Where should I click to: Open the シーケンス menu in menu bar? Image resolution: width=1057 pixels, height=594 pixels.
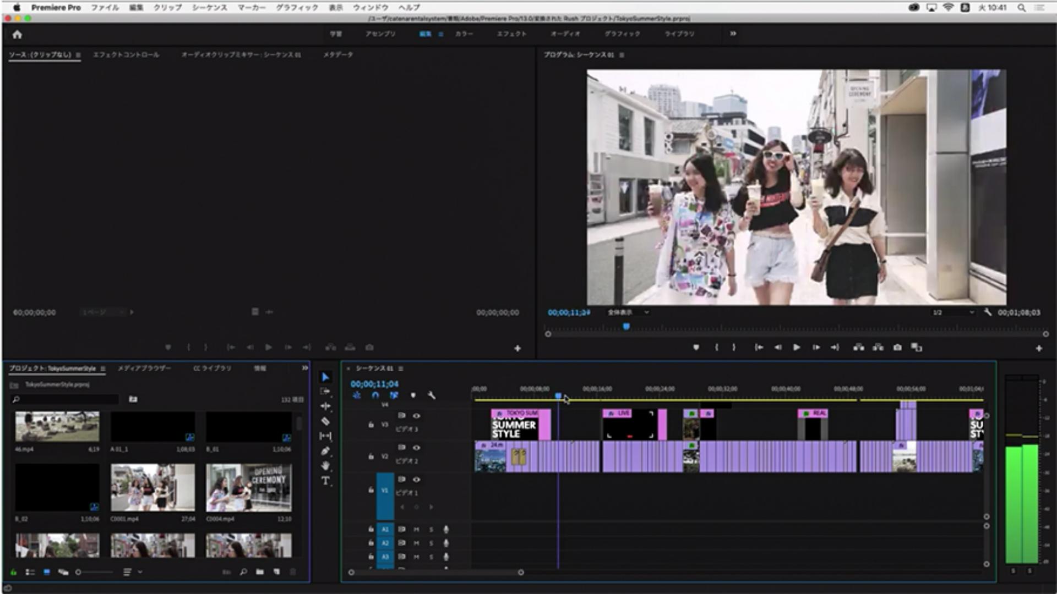(x=209, y=8)
